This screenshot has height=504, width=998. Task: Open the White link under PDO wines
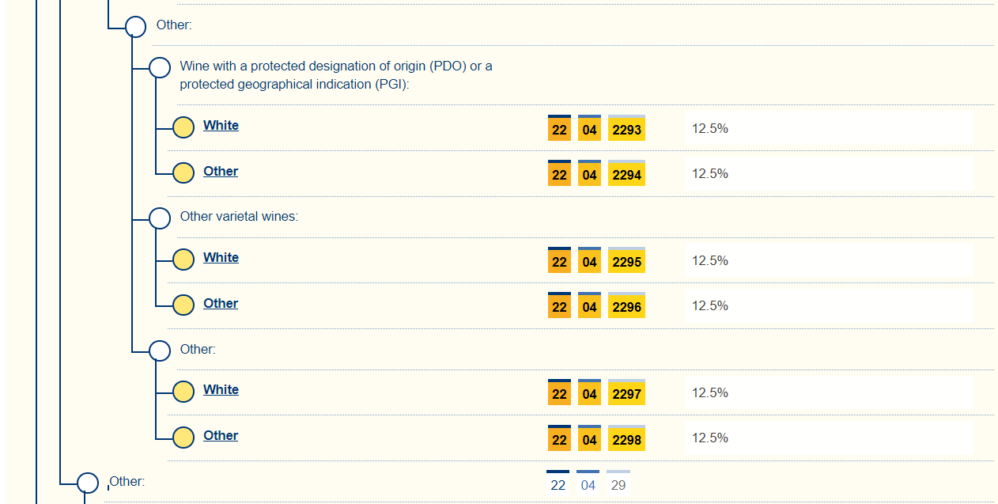point(221,126)
